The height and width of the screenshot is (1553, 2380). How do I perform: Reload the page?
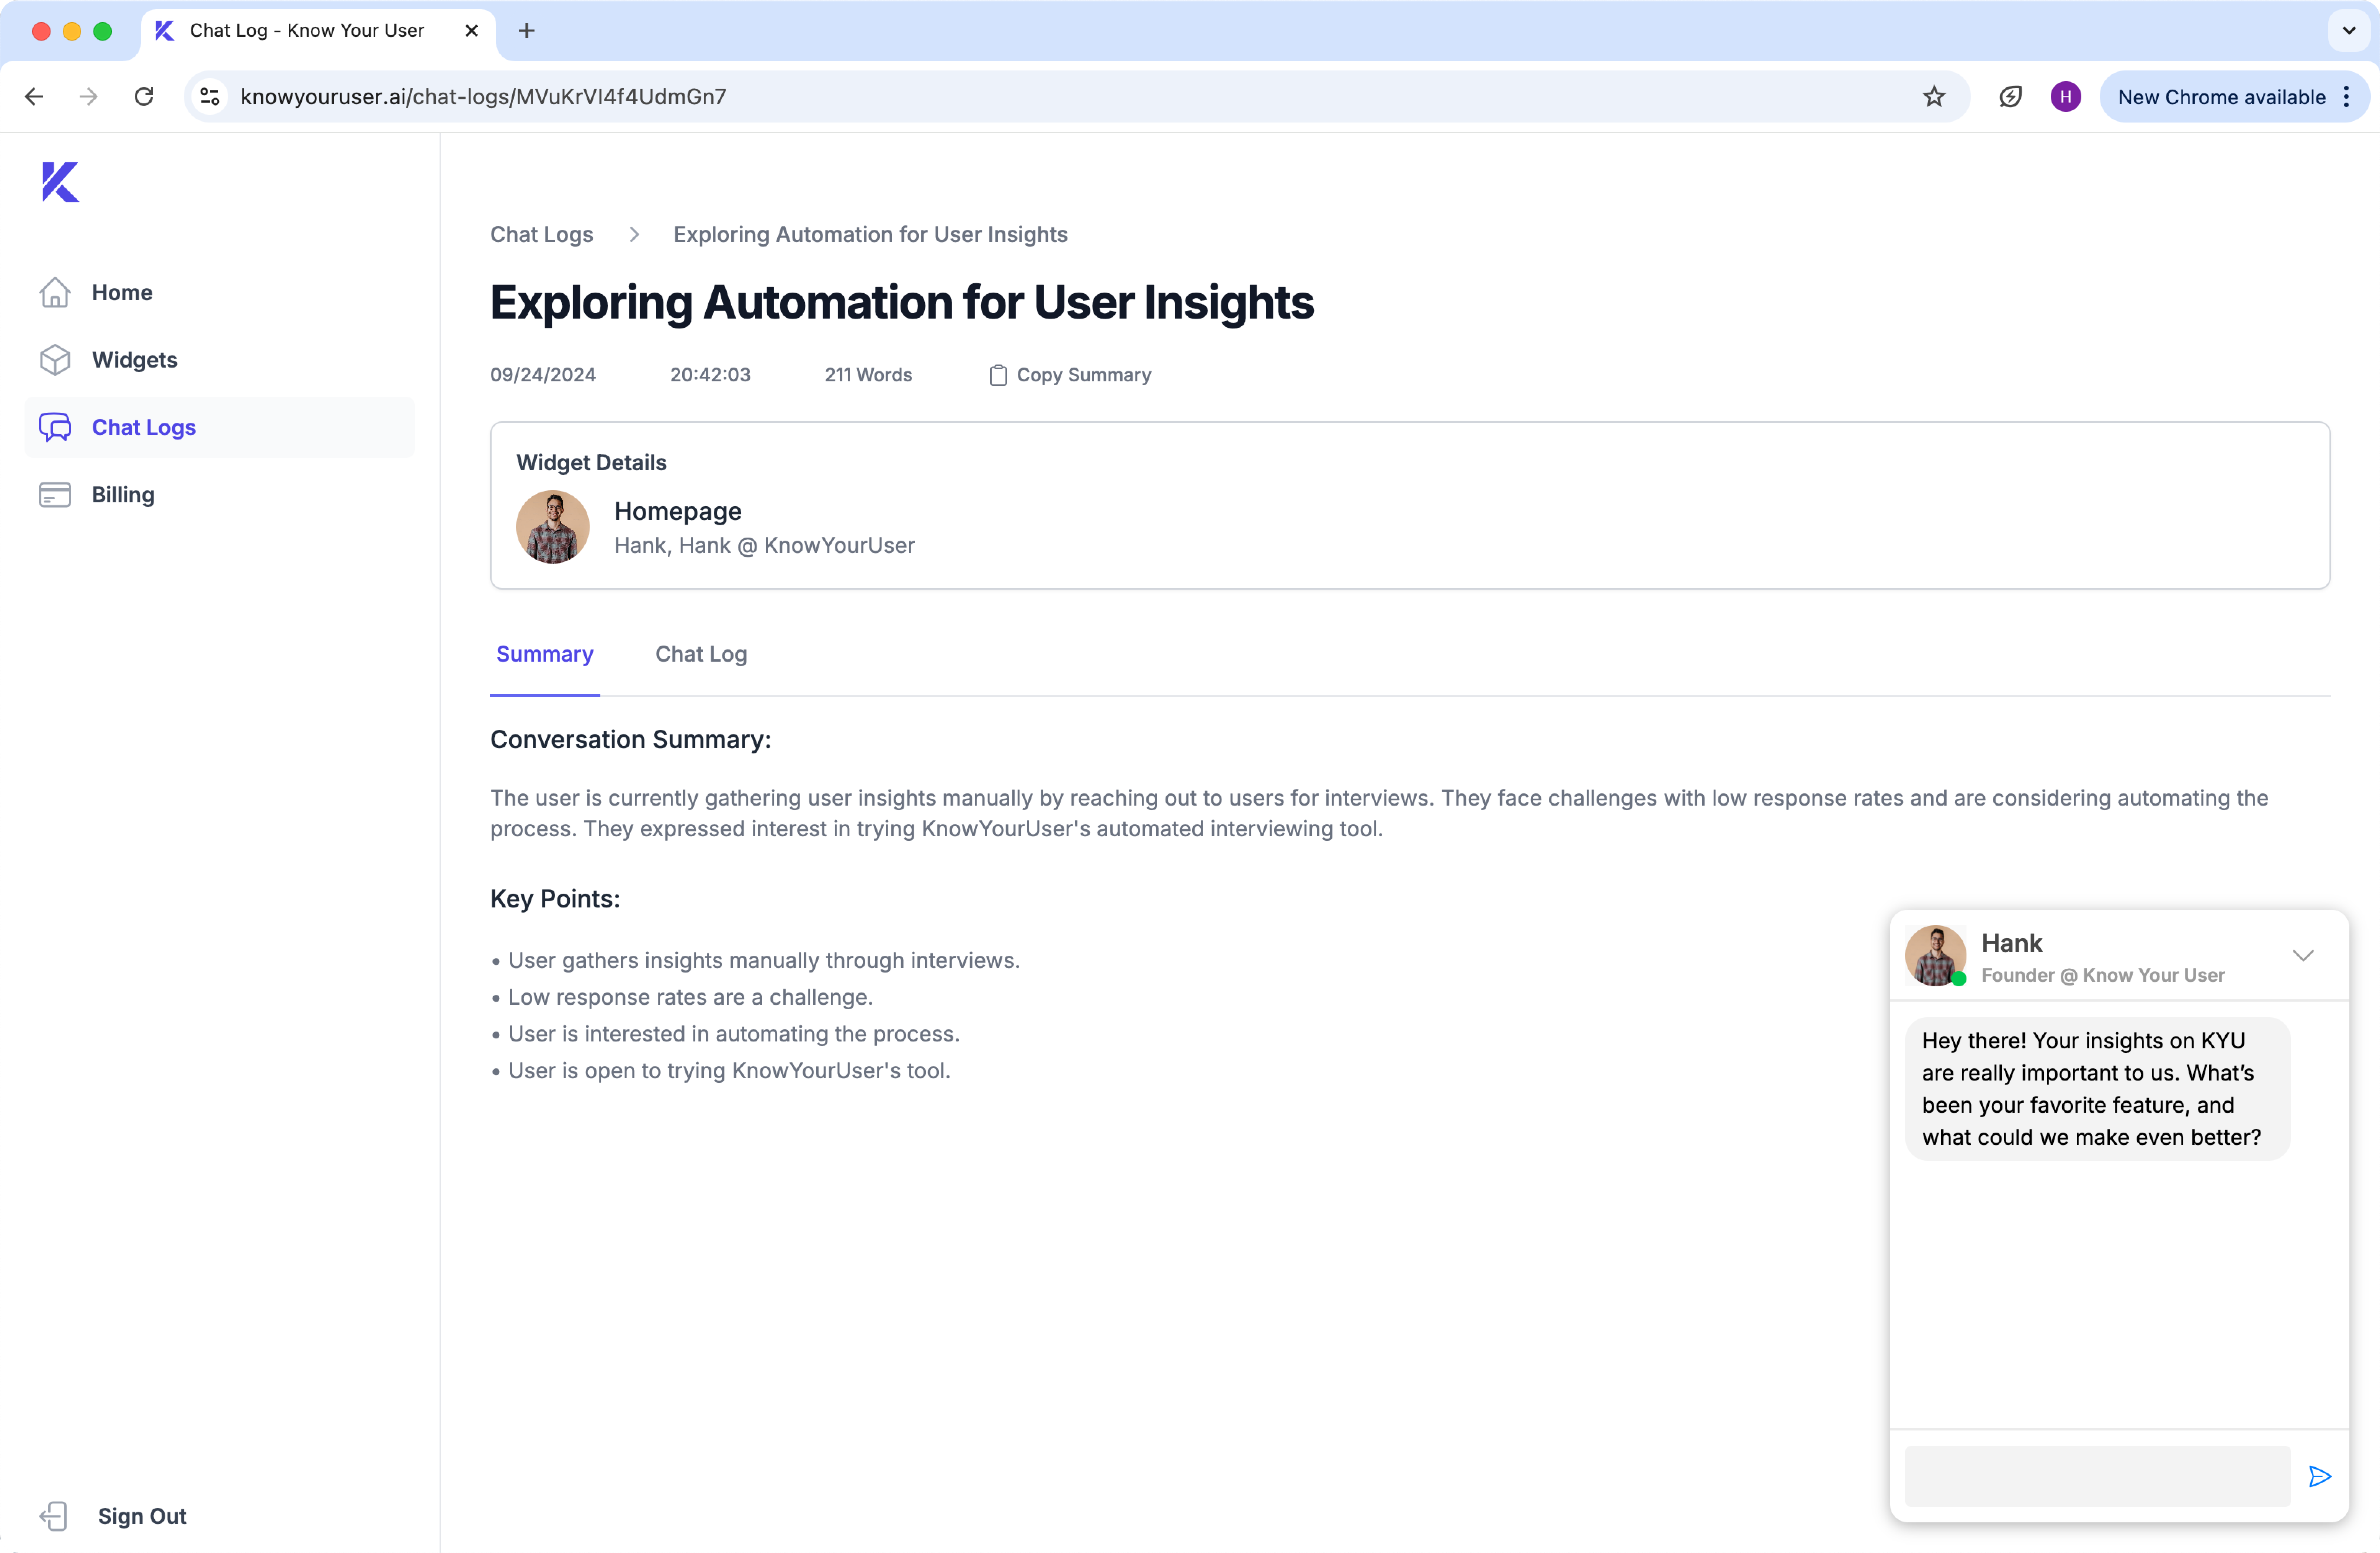click(144, 96)
